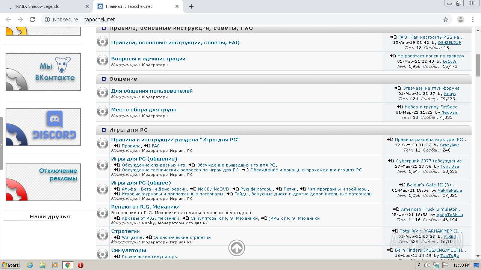
Task: Open user profile knayt
Action: point(450,94)
